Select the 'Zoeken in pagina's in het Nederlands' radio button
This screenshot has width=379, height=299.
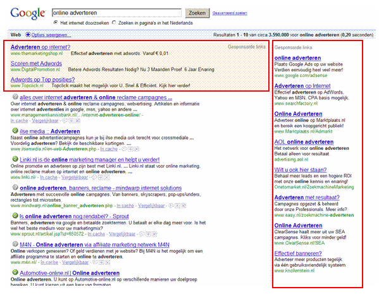[114, 23]
